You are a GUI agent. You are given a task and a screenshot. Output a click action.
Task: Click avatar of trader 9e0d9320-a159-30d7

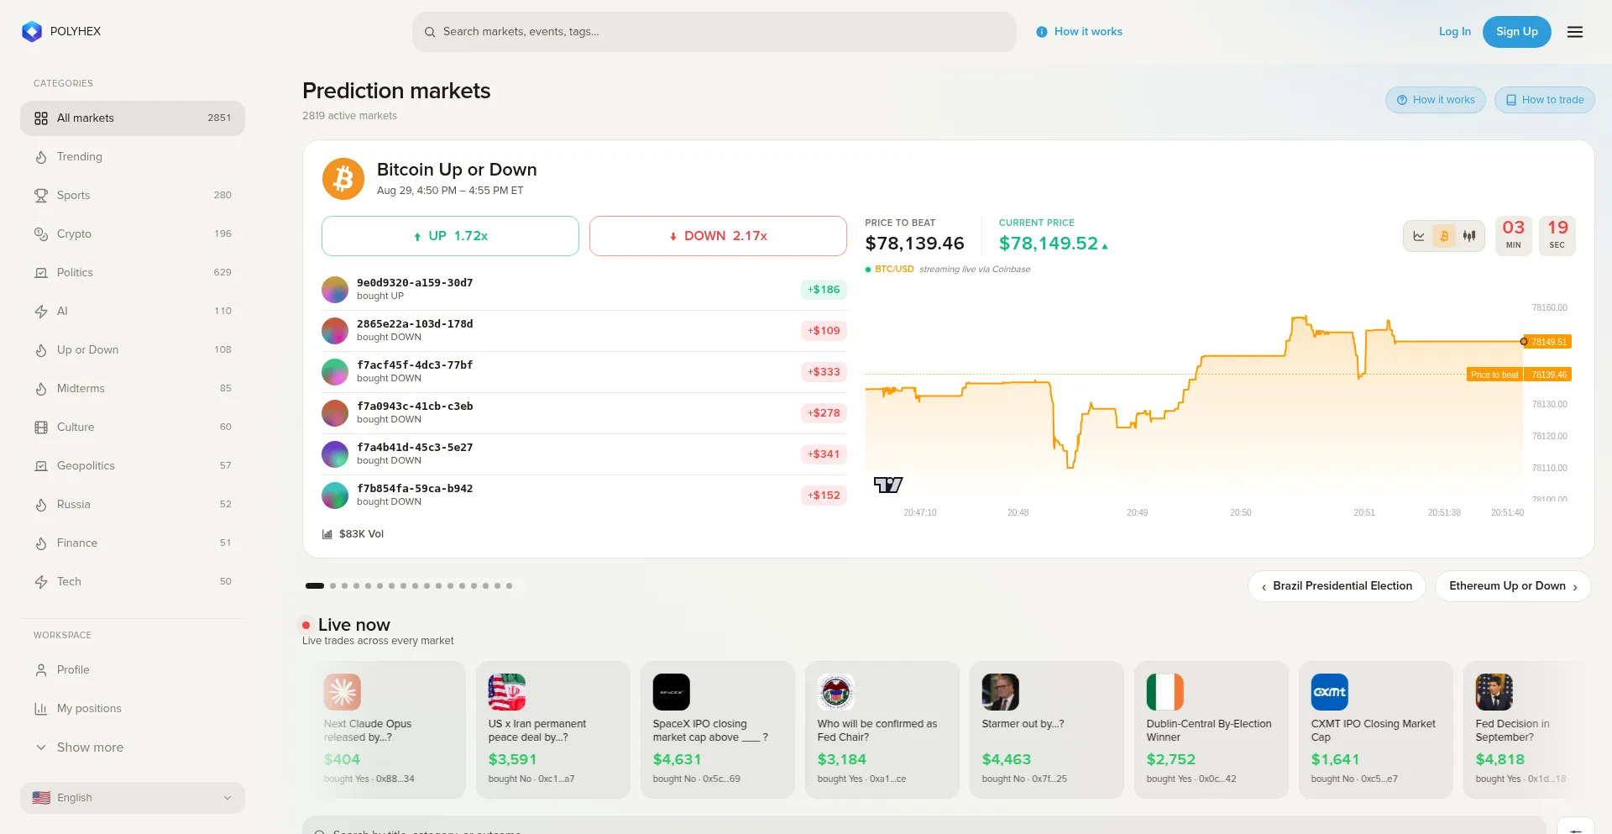335,290
